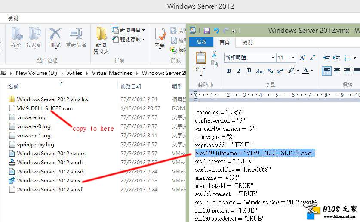The height and width of the screenshot is (222, 360).
Task: Open the font family combo box 新細明體
Action: 249,58
